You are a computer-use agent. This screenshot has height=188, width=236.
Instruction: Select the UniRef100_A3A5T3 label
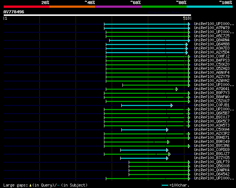pos(212,126)
